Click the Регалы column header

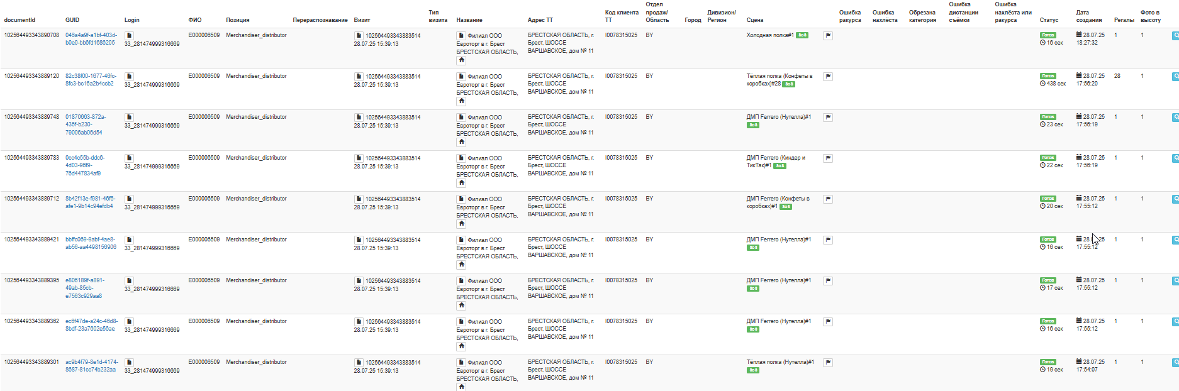pyautogui.click(x=1124, y=20)
